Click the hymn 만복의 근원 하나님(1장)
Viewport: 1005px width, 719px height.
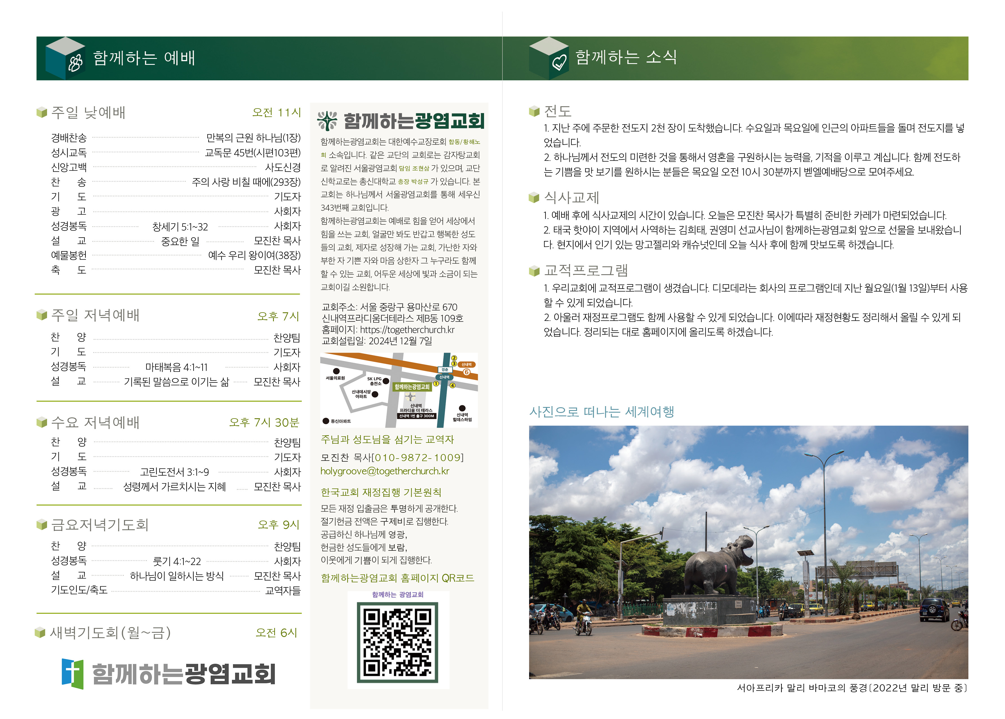pos(254,138)
